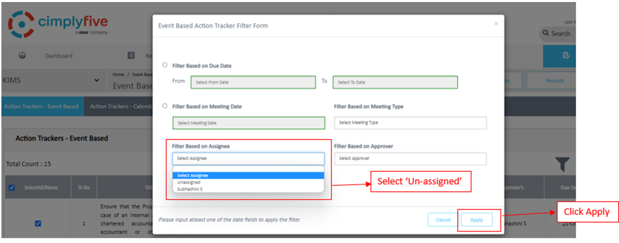
Task: Select the Filter Based on Due Date radio
Action: tap(164, 65)
